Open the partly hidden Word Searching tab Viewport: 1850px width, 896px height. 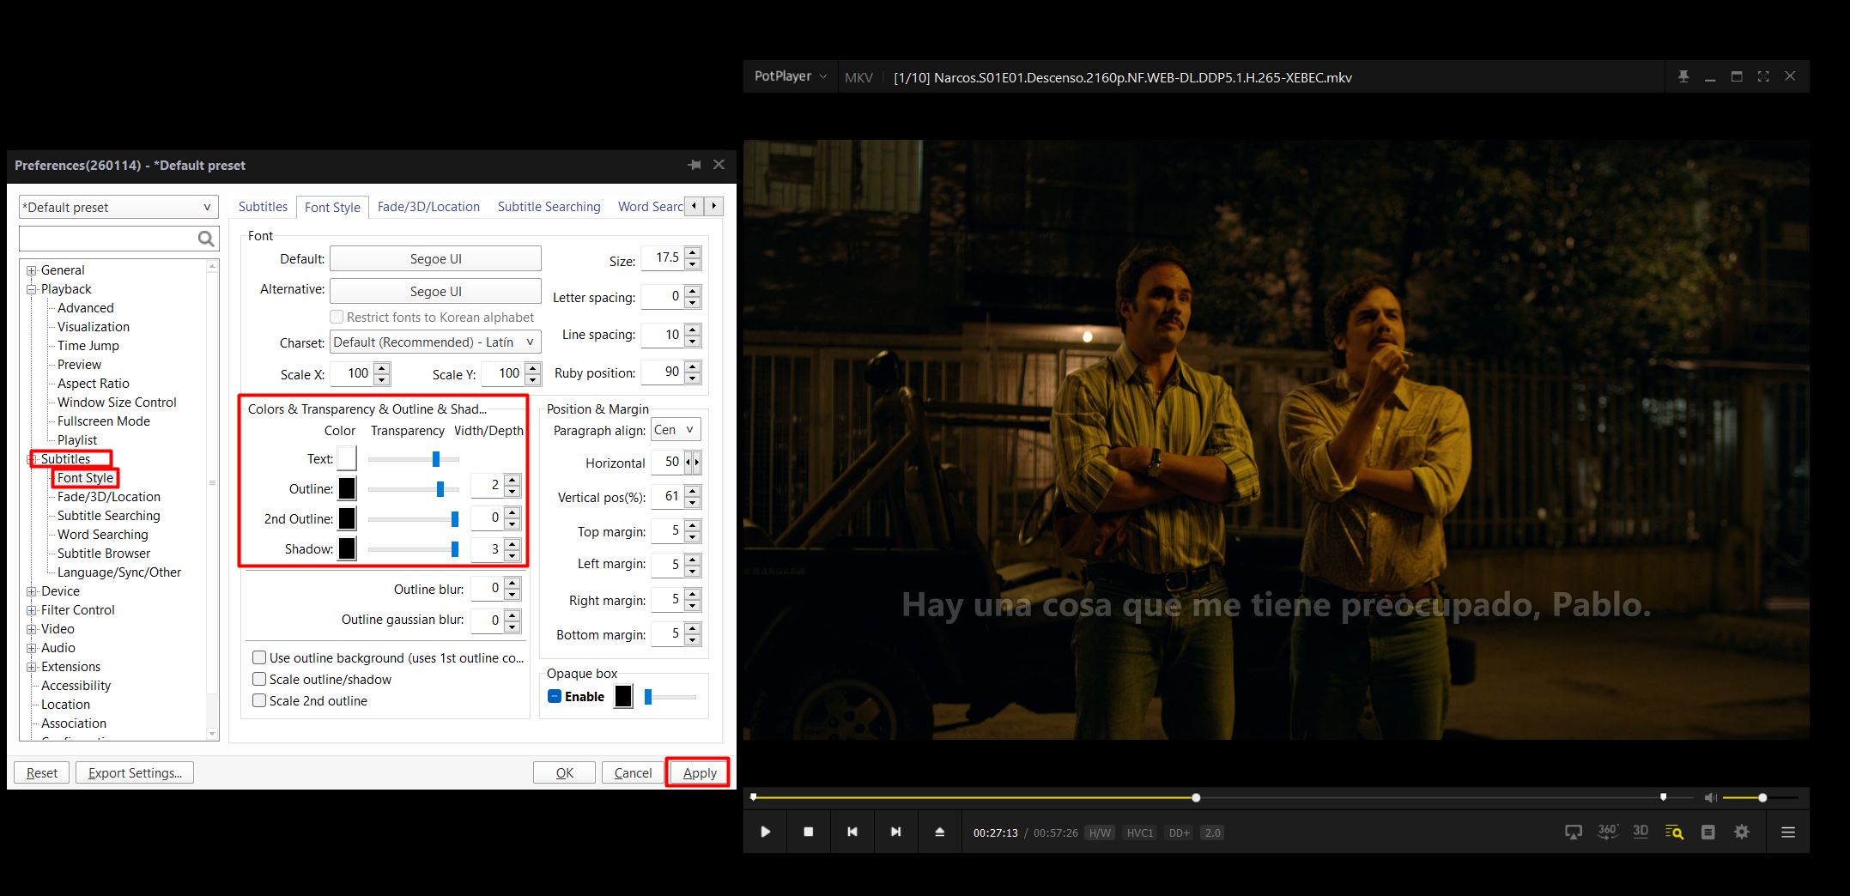coord(650,207)
